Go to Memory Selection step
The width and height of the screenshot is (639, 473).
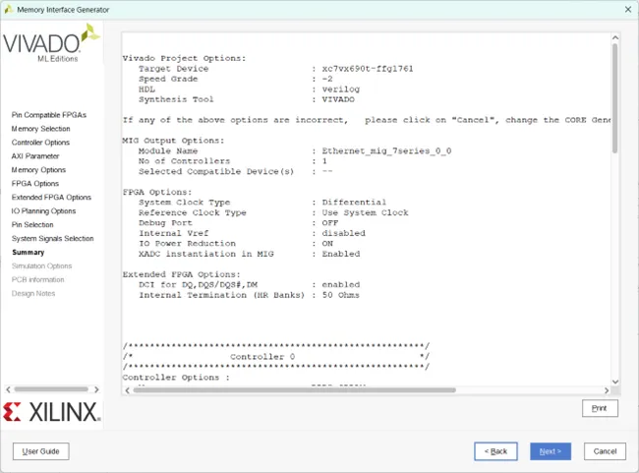[40, 129]
